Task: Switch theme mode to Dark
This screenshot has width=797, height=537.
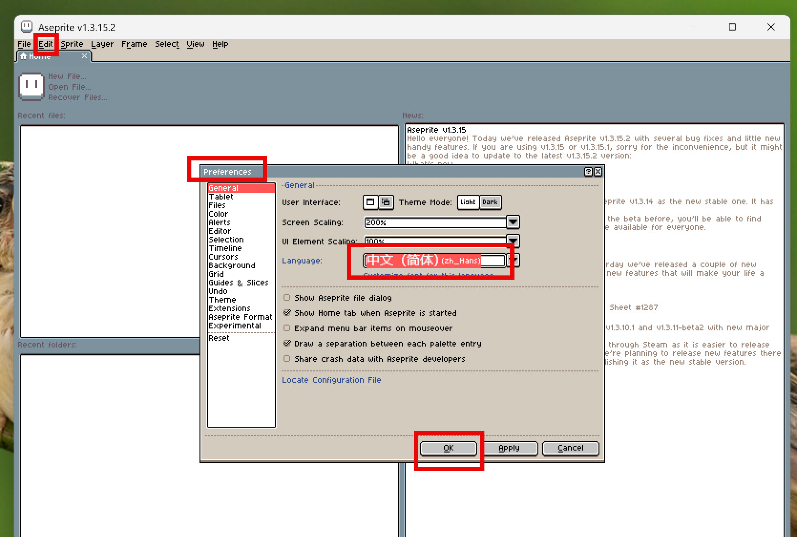Action: tap(490, 202)
